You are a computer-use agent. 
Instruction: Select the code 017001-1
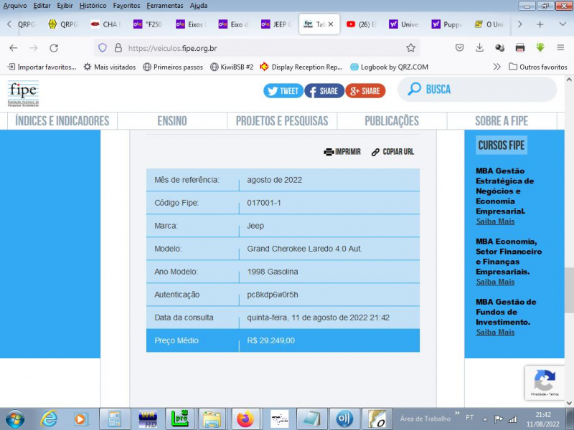coord(264,203)
